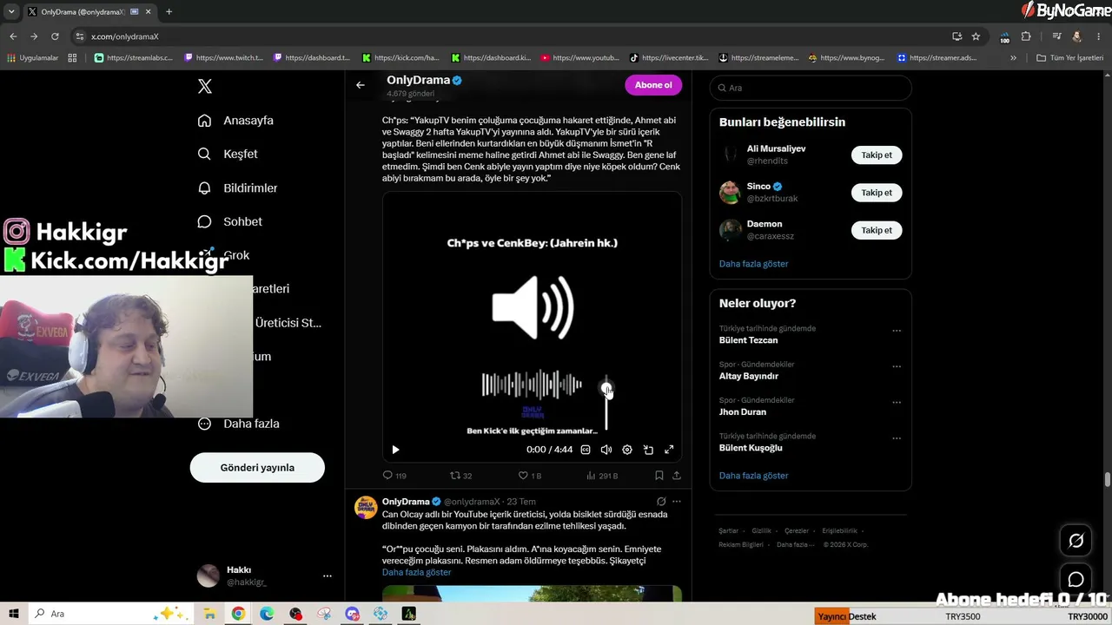This screenshot has width=1112, height=625.
Task: Open video player settings gear
Action: click(627, 450)
